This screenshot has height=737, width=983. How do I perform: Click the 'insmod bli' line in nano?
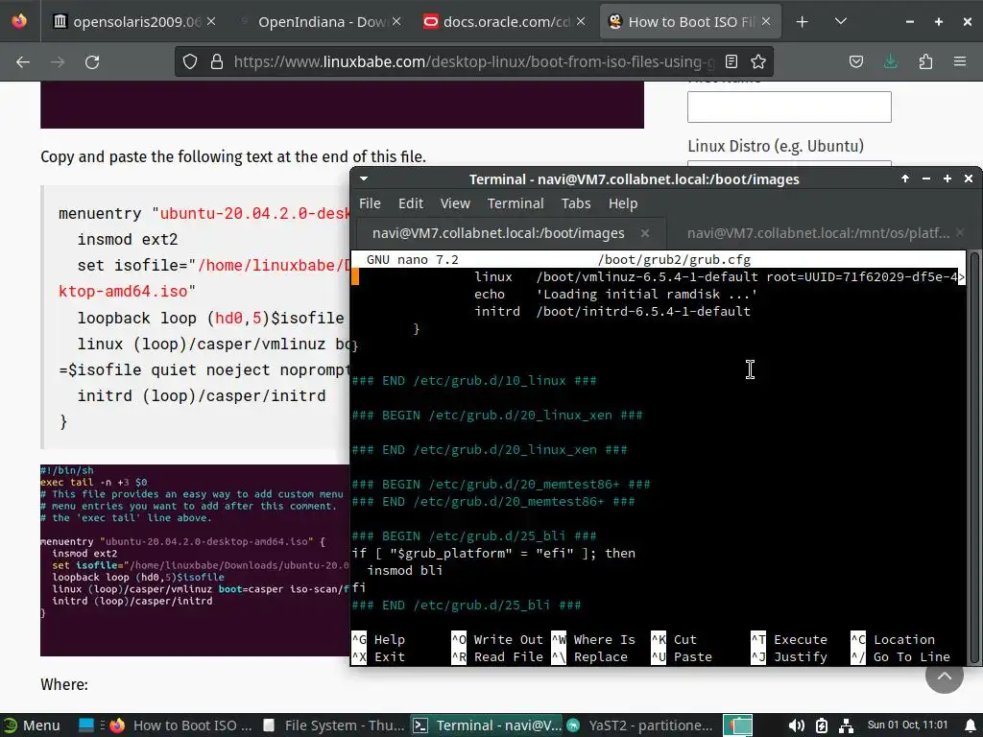pyautogui.click(x=404, y=570)
